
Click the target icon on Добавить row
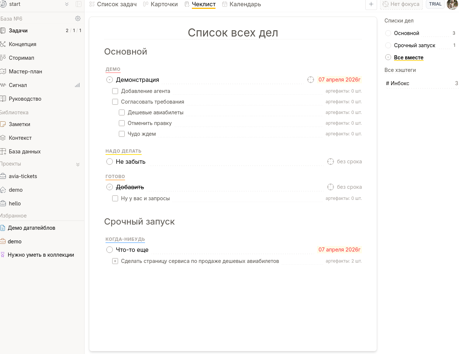coord(331,187)
